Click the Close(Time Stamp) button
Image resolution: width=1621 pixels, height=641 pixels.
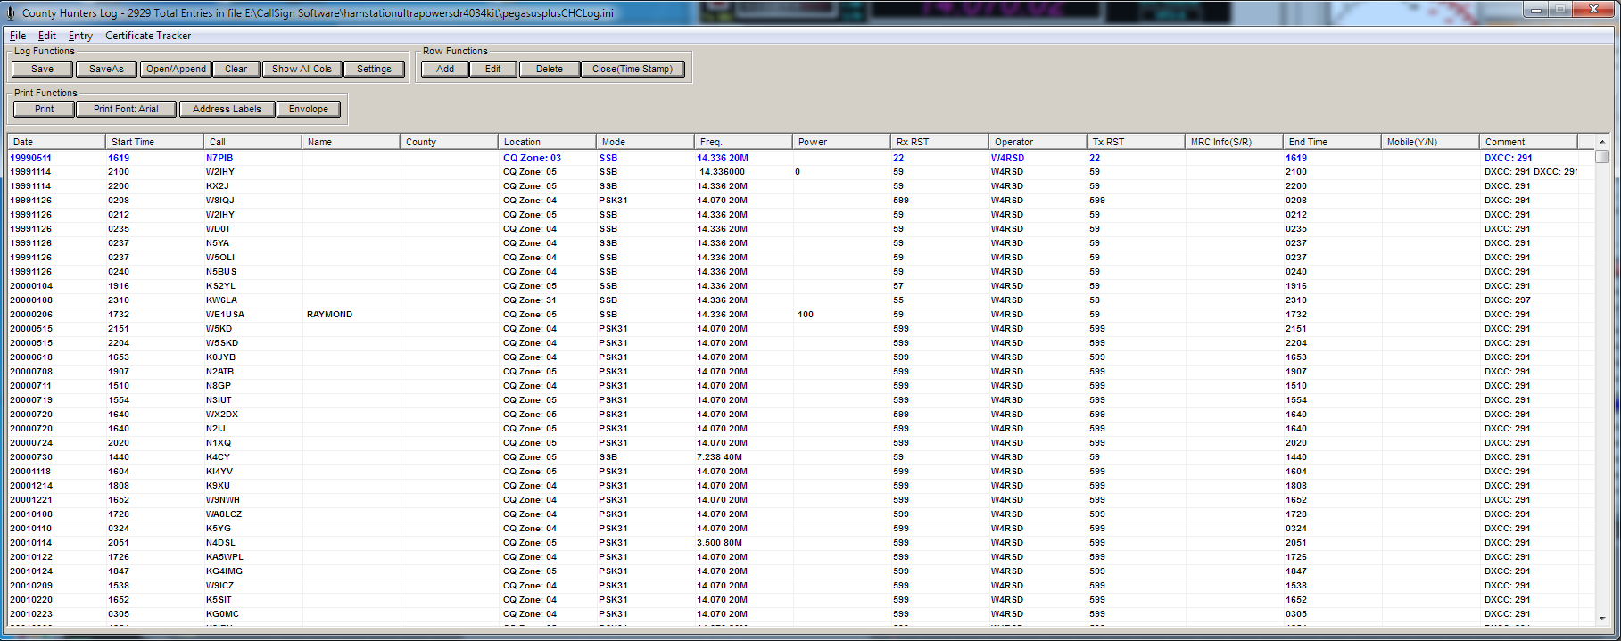pyautogui.click(x=633, y=69)
